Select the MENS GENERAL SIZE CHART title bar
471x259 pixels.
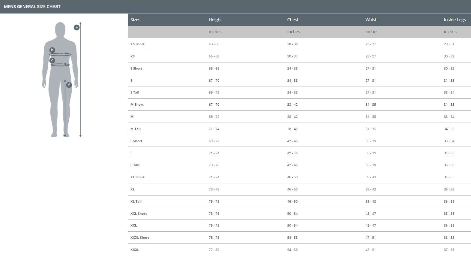[x=32, y=6]
